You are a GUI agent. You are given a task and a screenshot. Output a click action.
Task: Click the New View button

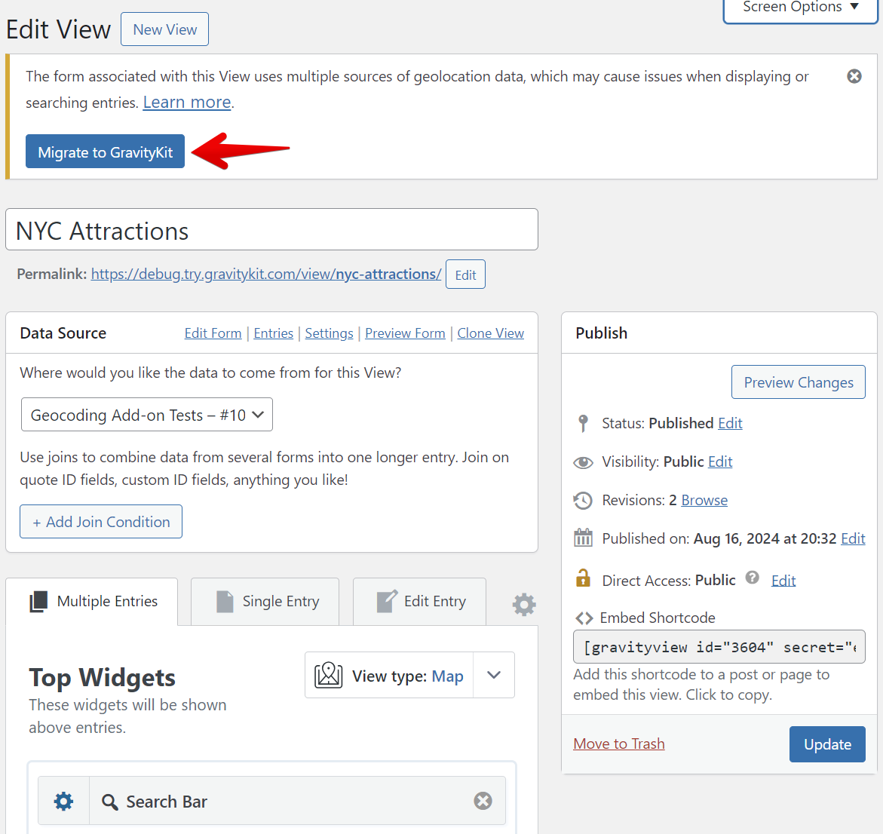(164, 29)
